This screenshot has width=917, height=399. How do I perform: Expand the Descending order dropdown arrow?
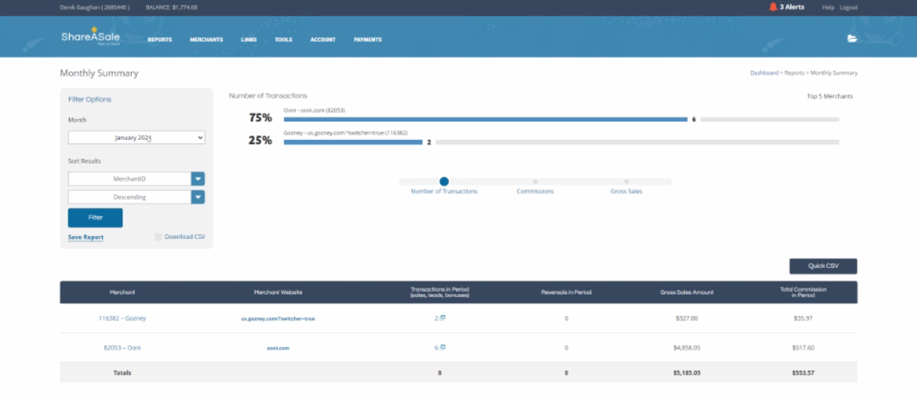tap(198, 197)
